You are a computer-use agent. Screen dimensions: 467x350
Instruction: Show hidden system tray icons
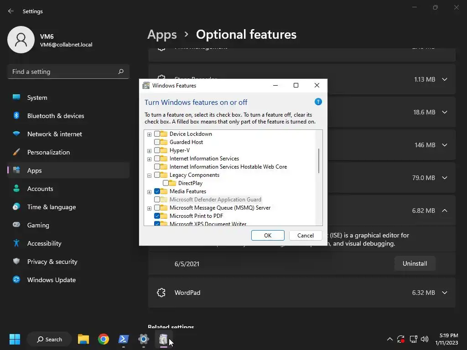389,339
